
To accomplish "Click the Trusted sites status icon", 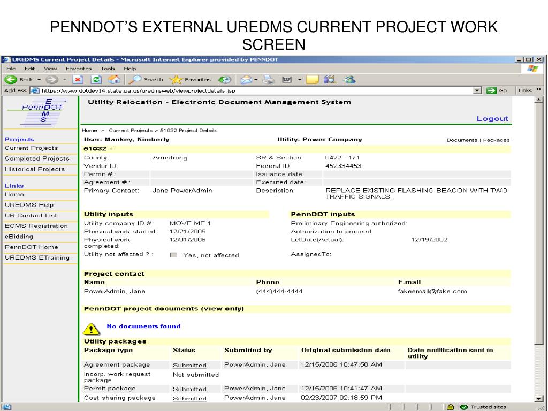I will [464, 407].
